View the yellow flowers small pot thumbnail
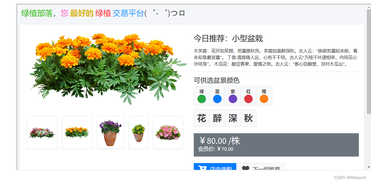 pyautogui.click(x=138, y=133)
